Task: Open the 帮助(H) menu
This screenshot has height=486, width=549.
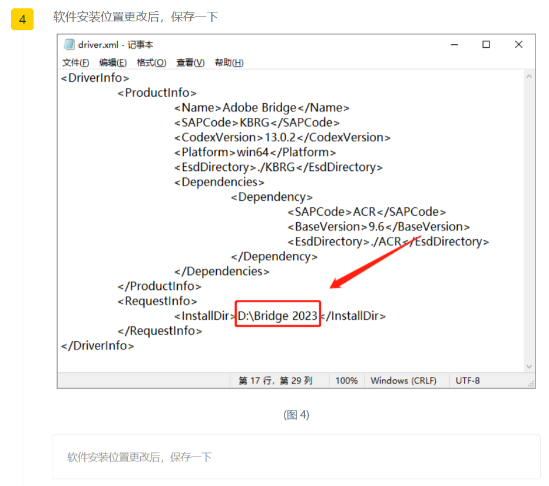Action: click(229, 62)
